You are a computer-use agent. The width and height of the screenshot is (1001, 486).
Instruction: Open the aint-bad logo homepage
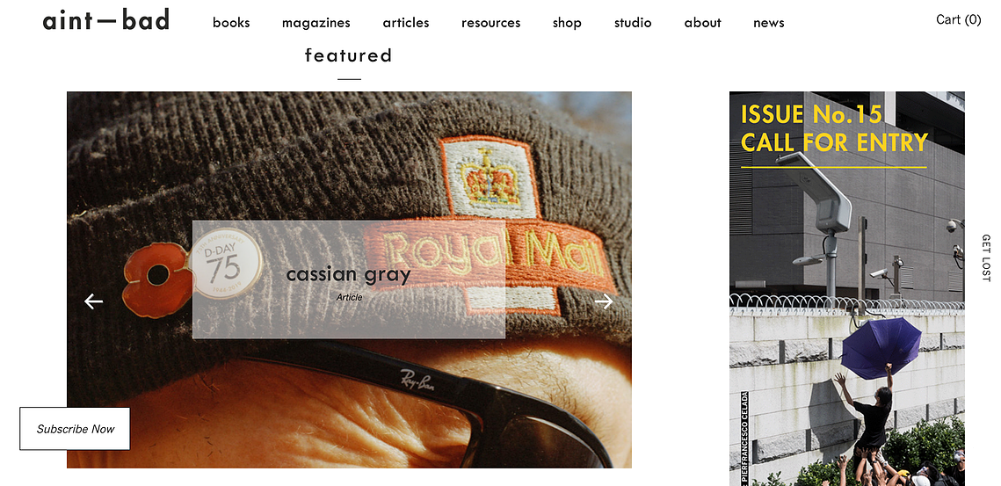[x=106, y=21]
